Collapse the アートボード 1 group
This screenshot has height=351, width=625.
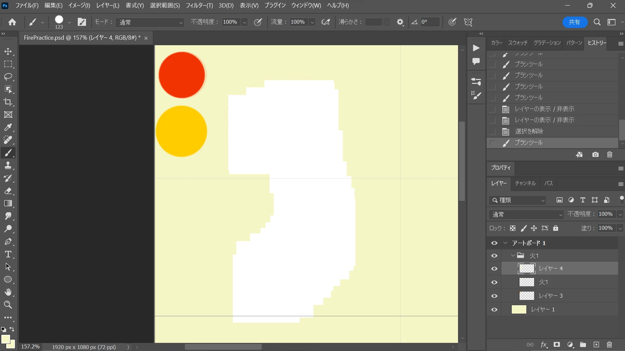(505, 243)
